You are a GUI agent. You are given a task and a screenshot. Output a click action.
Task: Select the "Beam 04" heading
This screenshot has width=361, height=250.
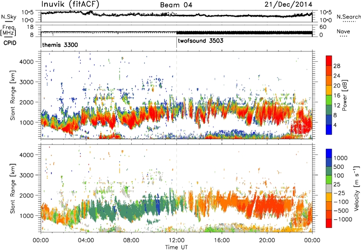[176, 5]
